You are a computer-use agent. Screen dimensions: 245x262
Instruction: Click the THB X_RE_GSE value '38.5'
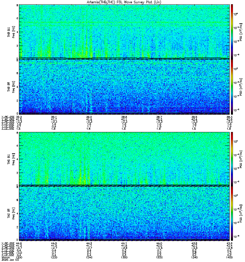pos(194,117)
